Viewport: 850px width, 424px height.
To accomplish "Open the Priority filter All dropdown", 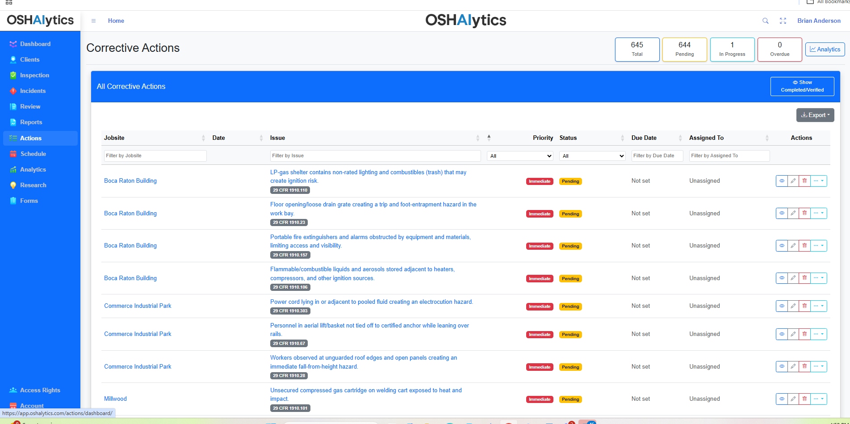I will pos(520,156).
